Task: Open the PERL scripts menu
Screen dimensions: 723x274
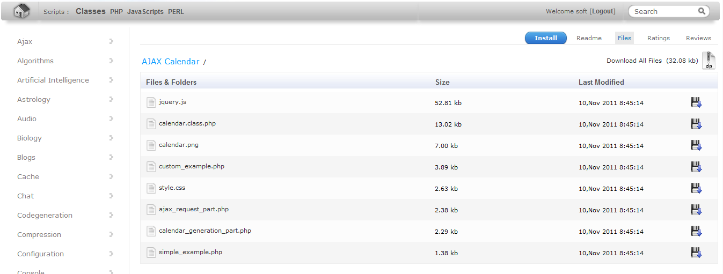Action: point(176,11)
